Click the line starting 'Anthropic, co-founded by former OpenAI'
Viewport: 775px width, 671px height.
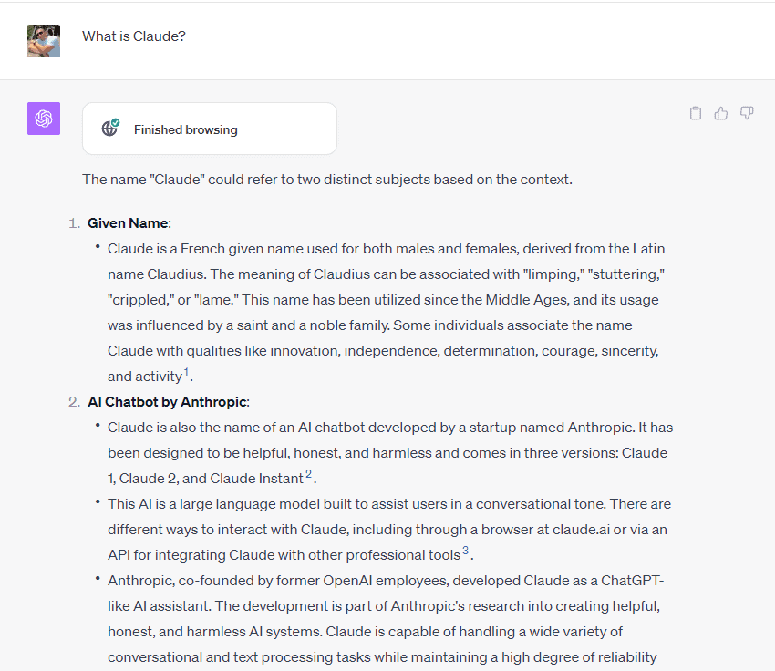(x=386, y=581)
